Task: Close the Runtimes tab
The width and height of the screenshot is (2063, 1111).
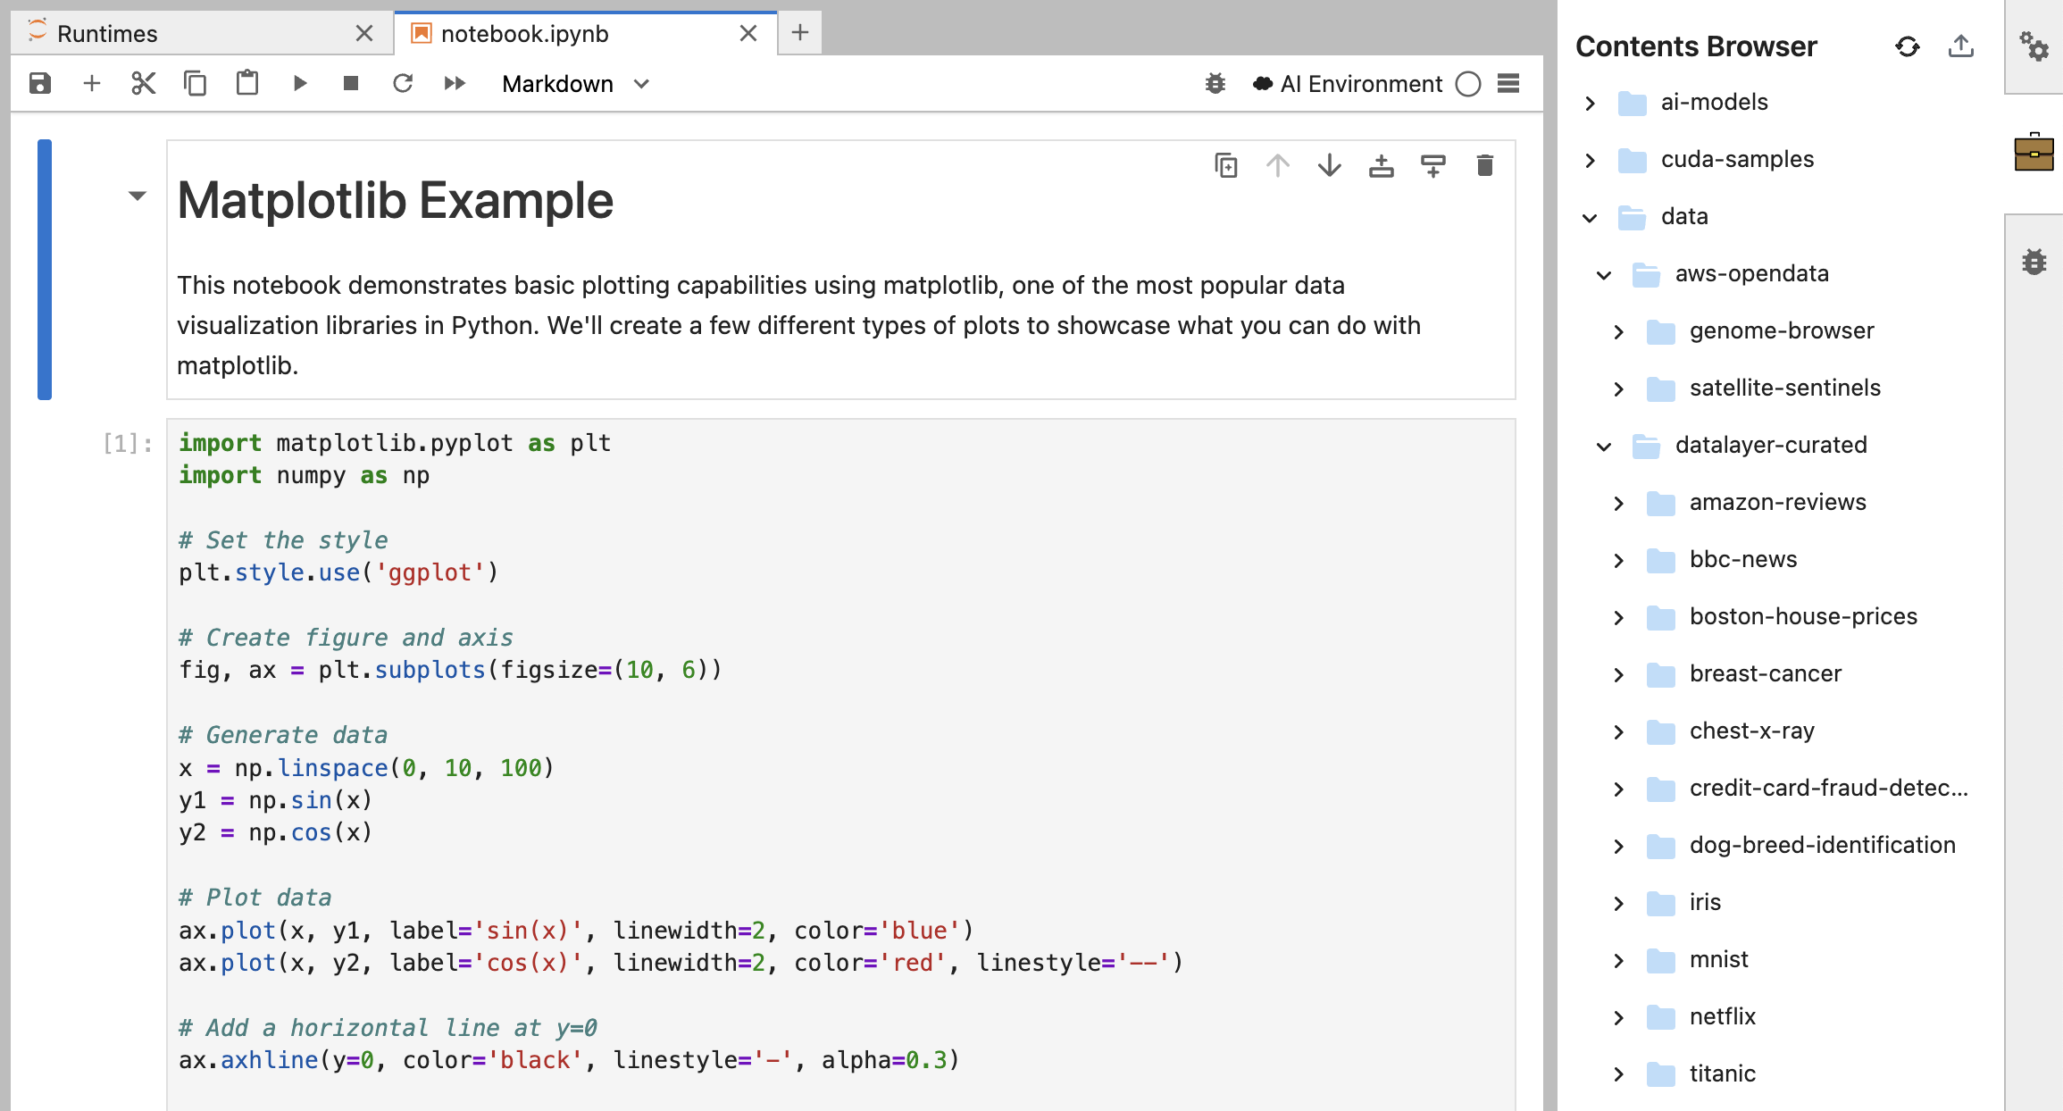Action: [363, 34]
